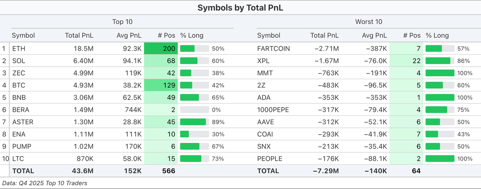Select the FARTCOIN symbol cell
The image size is (481, 189).
273,49
